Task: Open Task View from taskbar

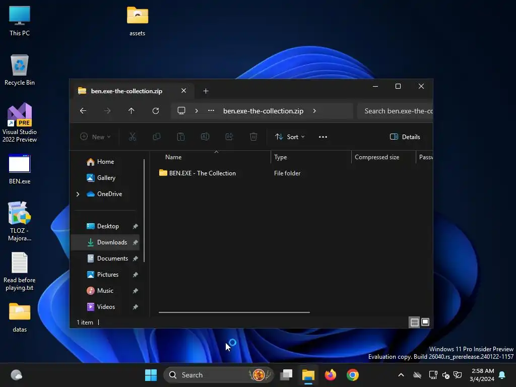Action: 286,375
